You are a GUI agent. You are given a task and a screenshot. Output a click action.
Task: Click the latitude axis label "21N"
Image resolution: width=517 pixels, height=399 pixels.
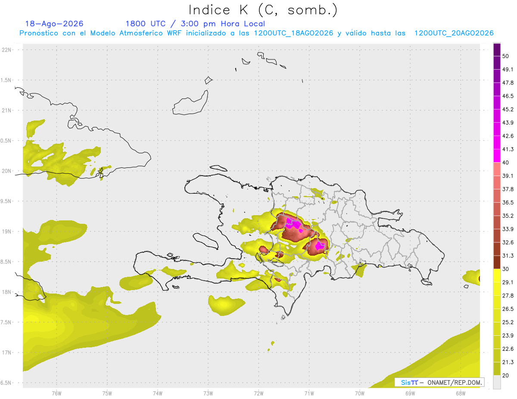[x=6, y=110]
